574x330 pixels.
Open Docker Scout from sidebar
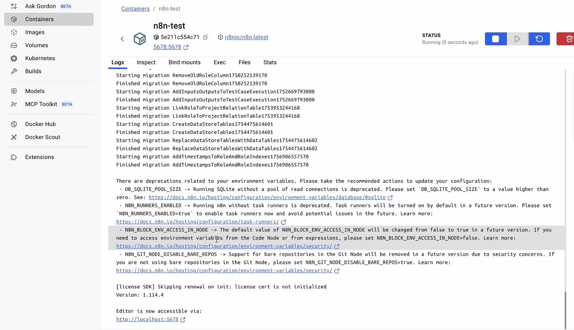[x=42, y=137]
